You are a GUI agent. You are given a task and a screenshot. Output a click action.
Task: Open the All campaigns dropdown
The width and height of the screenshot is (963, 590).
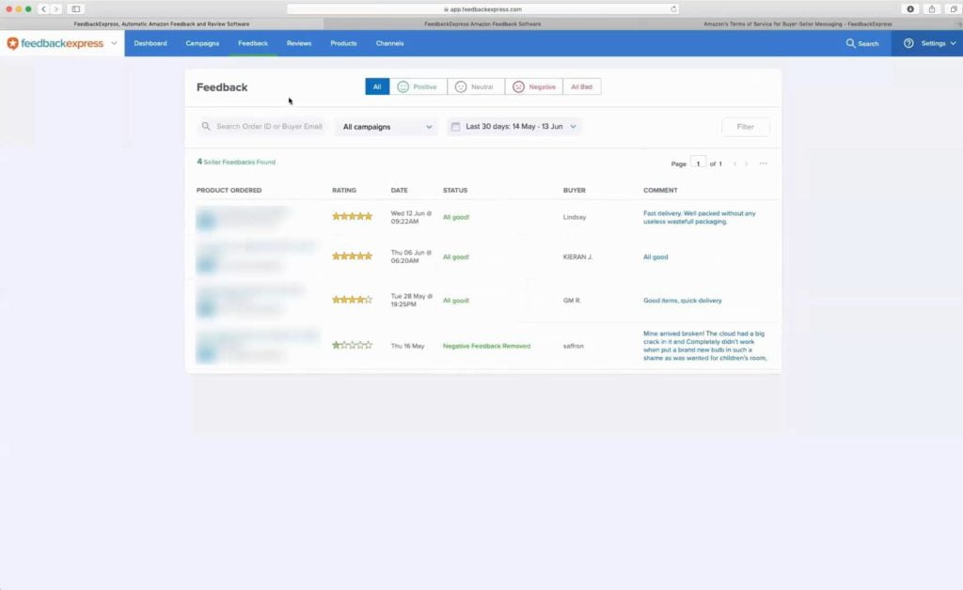[x=387, y=127]
